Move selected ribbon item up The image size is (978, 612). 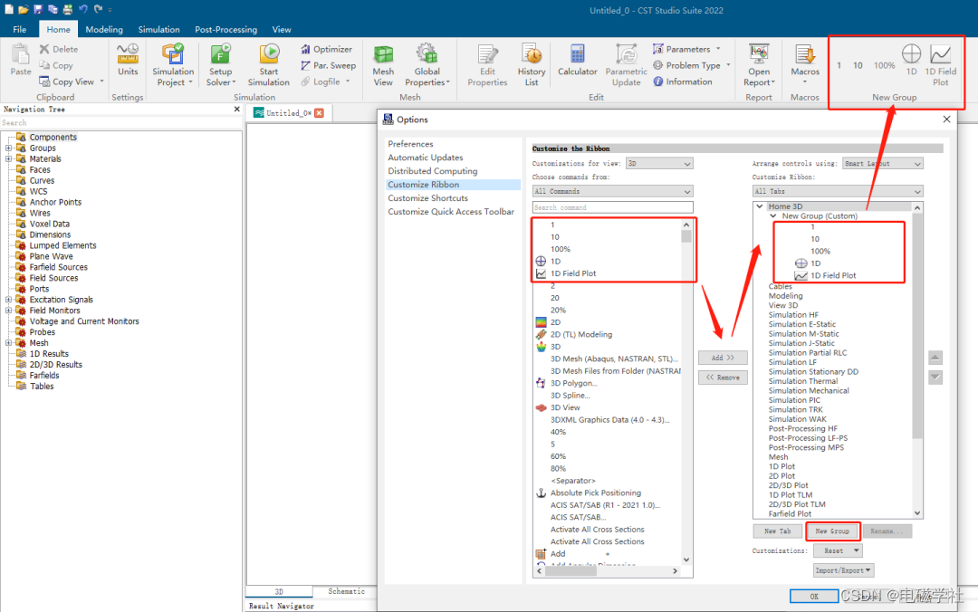pos(935,359)
